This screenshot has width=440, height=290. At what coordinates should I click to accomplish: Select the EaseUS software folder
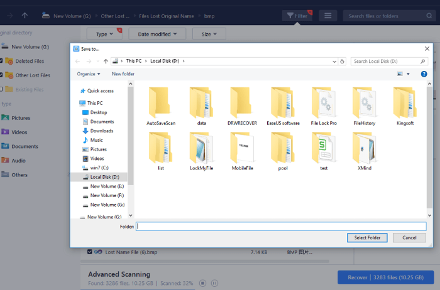pyautogui.click(x=283, y=107)
